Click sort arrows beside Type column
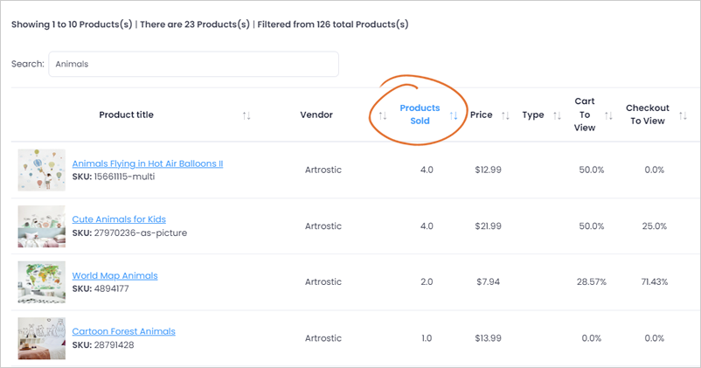This screenshot has height=368, width=701. [x=557, y=115]
